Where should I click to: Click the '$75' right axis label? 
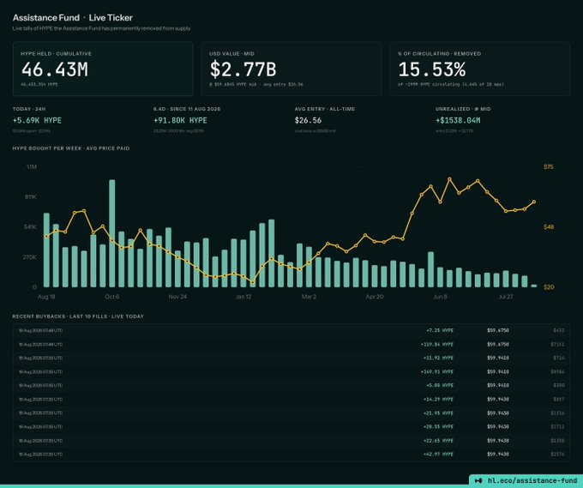click(549, 166)
